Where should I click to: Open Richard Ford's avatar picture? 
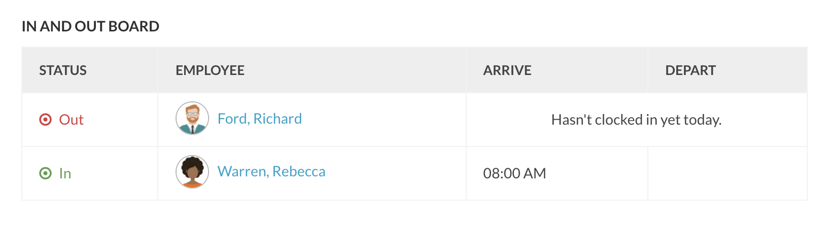[192, 118]
